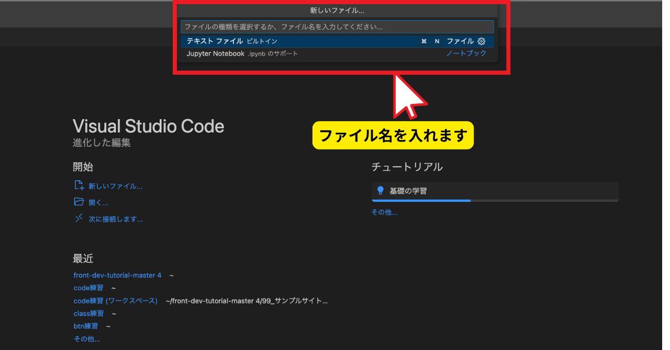670x350 pixels.
Task: Open the 基礎の学習 walkthrough
Action: [x=495, y=191]
